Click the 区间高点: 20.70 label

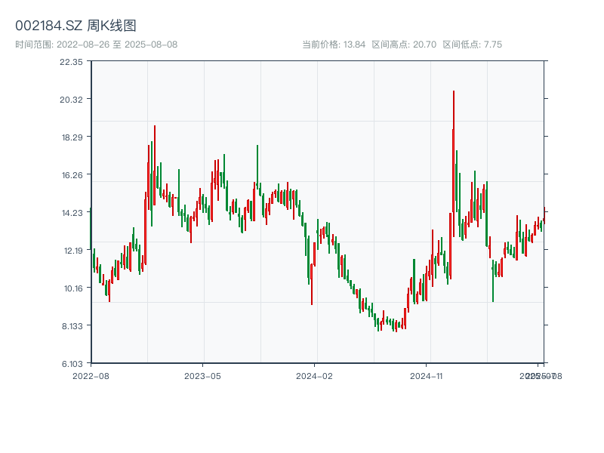point(404,45)
